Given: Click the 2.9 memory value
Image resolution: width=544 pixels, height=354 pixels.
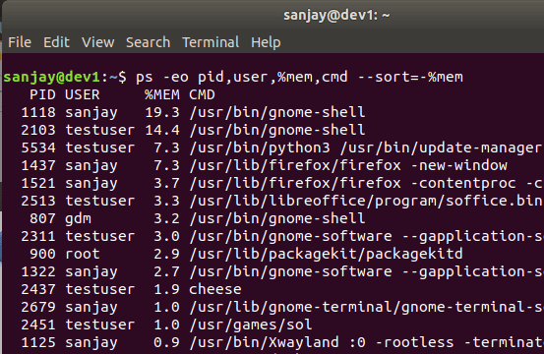Looking at the screenshot, I should 166,254.
